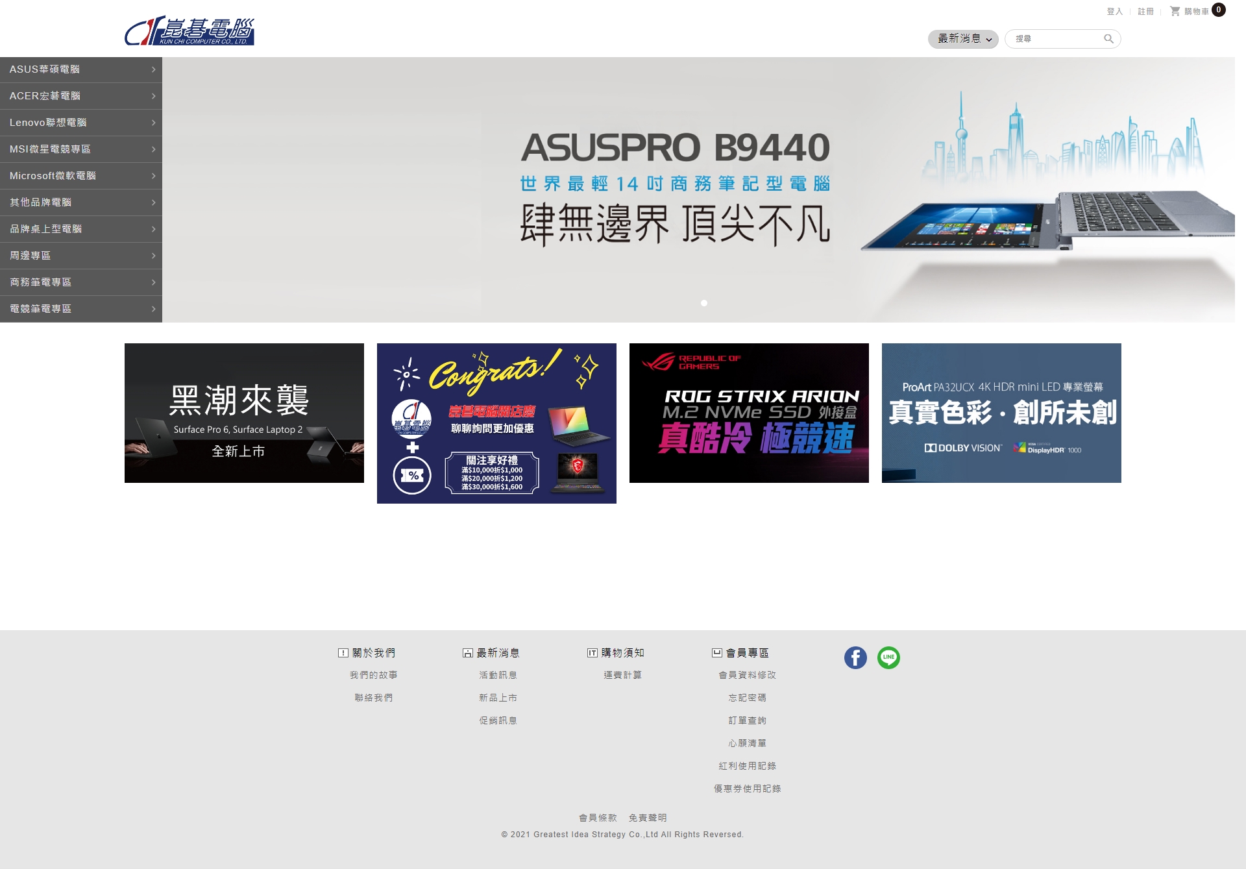Expand the Lenovo聯想電腦 category arrow

point(154,123)
